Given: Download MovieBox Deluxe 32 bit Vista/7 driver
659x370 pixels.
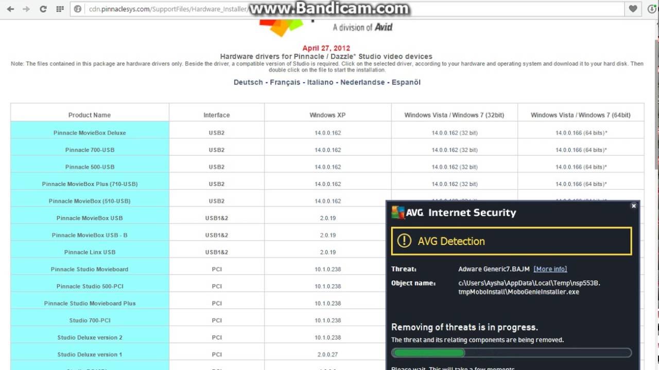Looking at the screenshot, I should (x=455, y=133).
